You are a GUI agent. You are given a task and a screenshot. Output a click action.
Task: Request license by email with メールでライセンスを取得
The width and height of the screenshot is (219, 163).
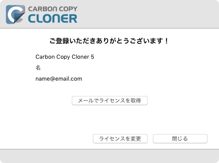click(109, 100)
